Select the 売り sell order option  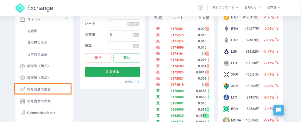pyautogui.click(x=98, y=58)
